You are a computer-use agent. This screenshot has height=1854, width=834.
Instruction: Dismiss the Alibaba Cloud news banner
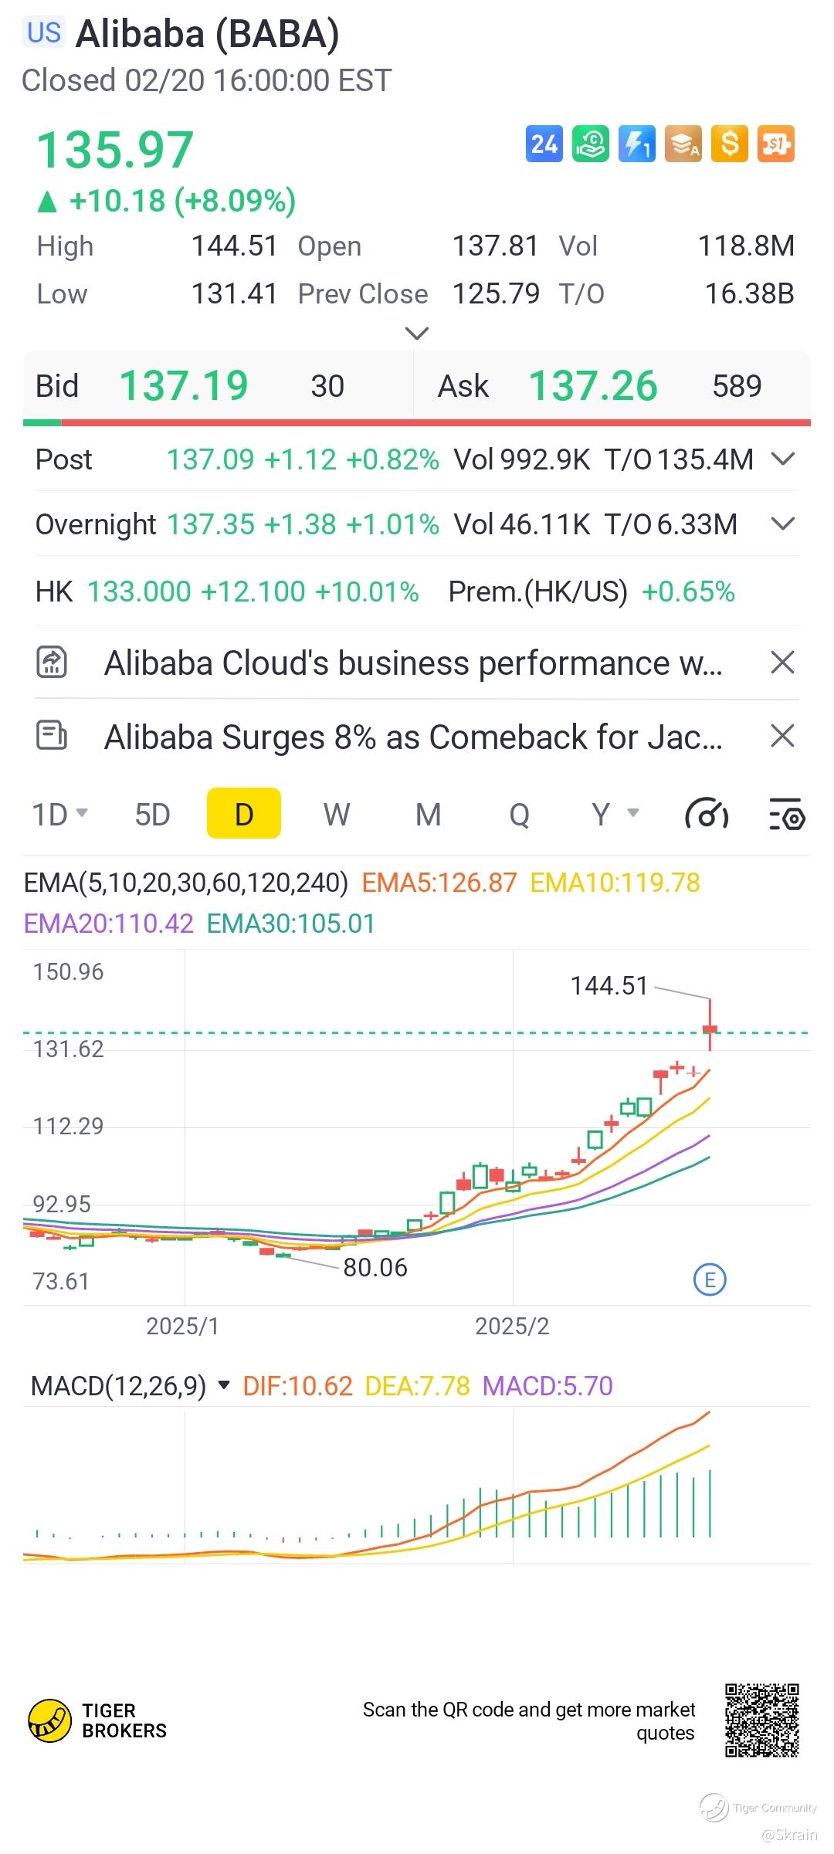[x=782, y=663]
